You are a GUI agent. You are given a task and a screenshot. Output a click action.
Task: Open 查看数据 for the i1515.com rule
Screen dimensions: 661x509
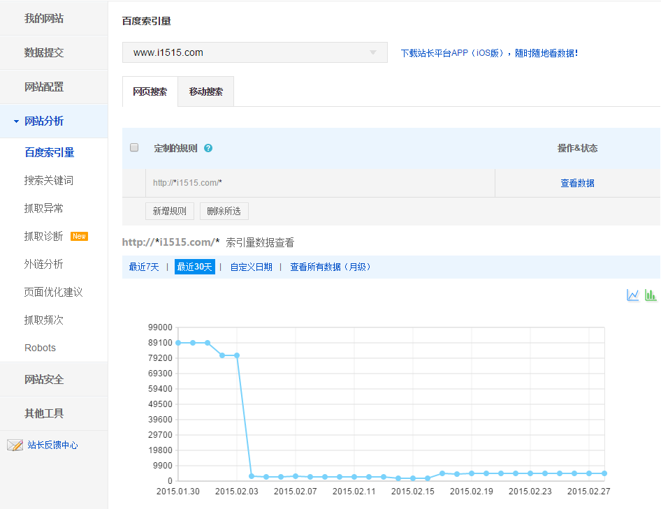577,183
